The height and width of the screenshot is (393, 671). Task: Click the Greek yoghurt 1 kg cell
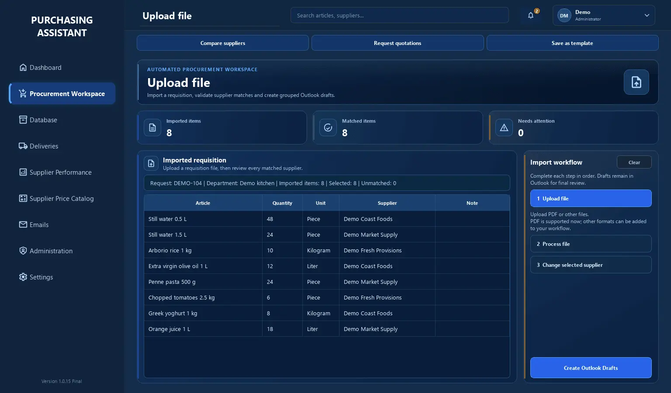203,313
